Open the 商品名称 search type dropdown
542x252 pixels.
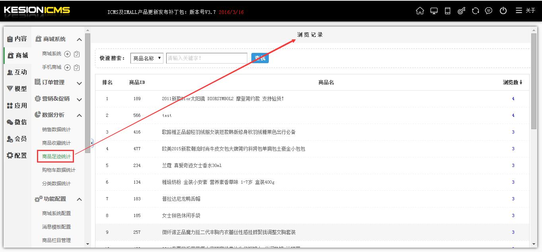point(147,58)
